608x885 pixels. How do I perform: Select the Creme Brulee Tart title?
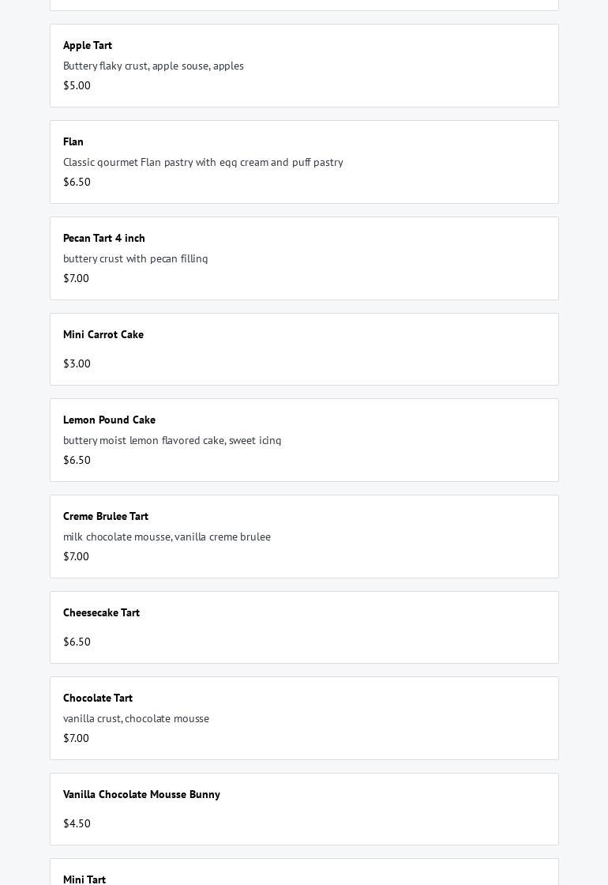[106, 517]
